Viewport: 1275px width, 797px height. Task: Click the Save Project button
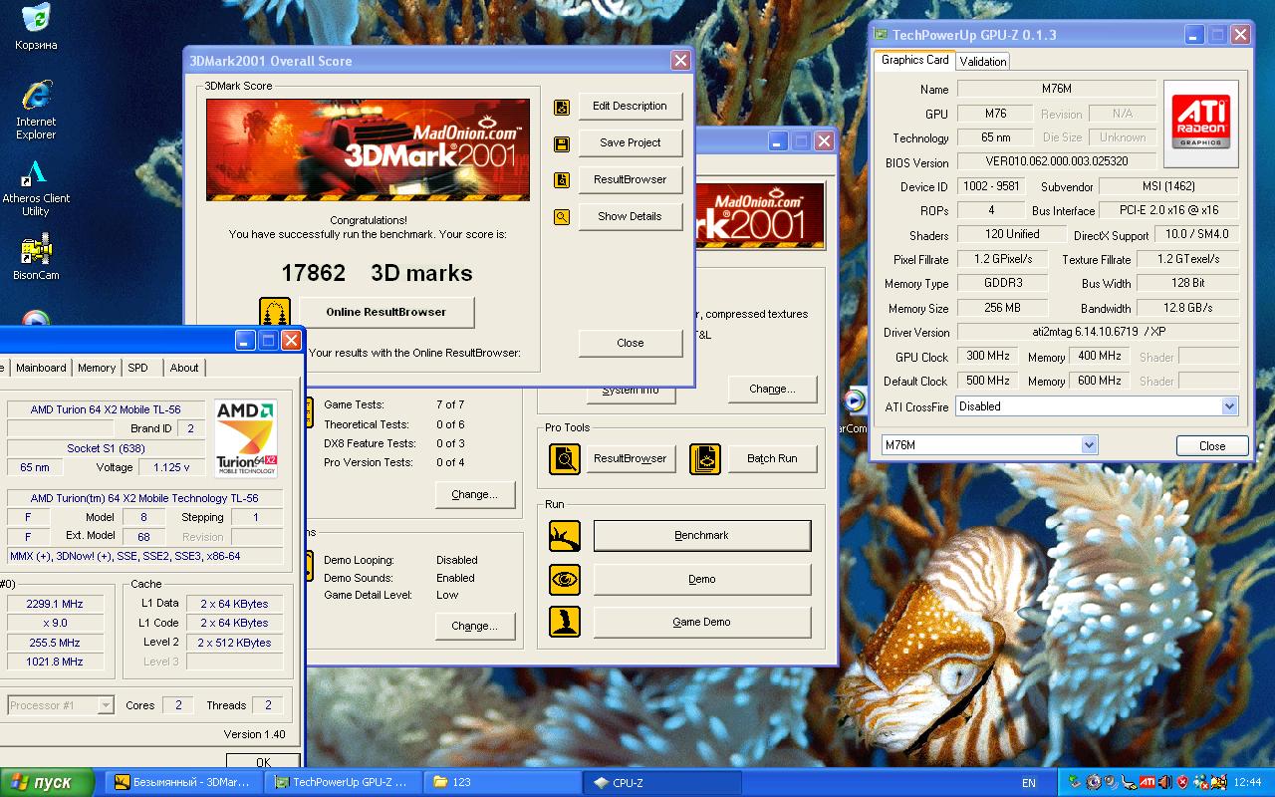[x=630, y=143]
